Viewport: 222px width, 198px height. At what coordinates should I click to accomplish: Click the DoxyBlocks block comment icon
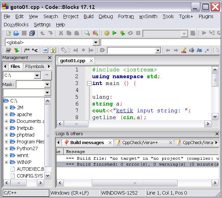click(x=27, y=50)
